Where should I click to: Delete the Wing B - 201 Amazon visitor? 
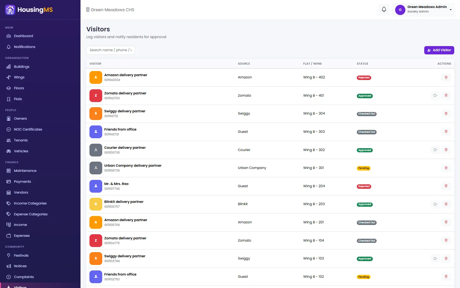[x=446, y=222]
